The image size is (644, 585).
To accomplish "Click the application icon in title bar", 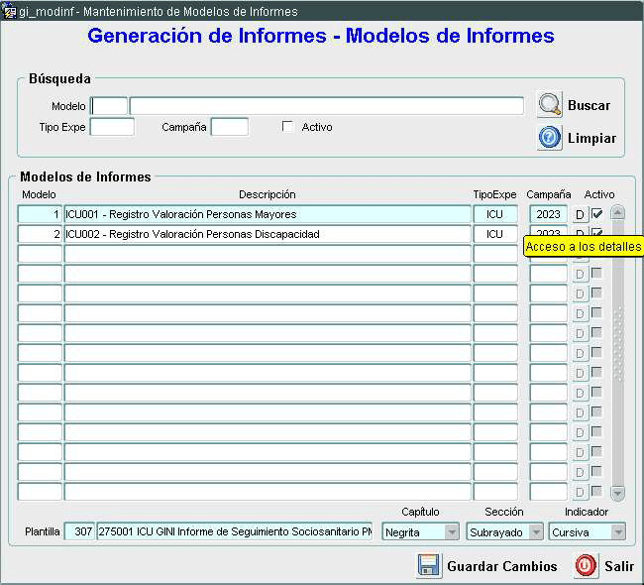I will (9, 11).
